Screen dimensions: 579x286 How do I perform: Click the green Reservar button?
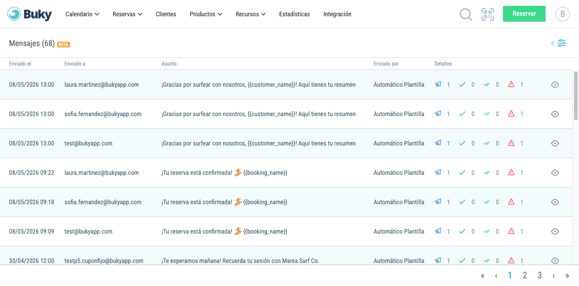point(524,14)
